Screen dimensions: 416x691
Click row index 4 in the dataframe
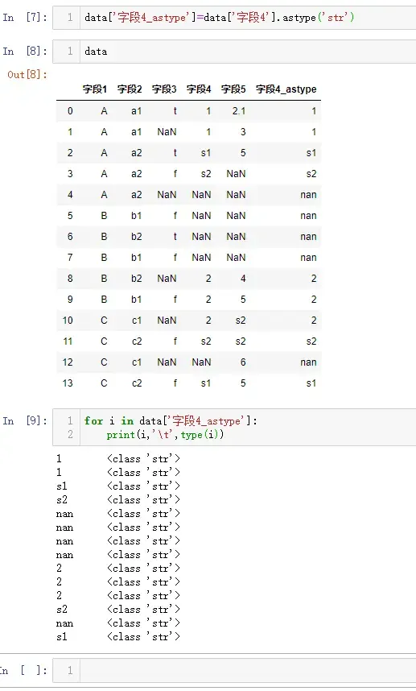click(x=70, y=195)
